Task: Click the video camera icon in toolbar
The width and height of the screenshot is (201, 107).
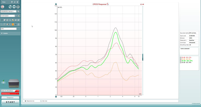Action: point(19,20)
